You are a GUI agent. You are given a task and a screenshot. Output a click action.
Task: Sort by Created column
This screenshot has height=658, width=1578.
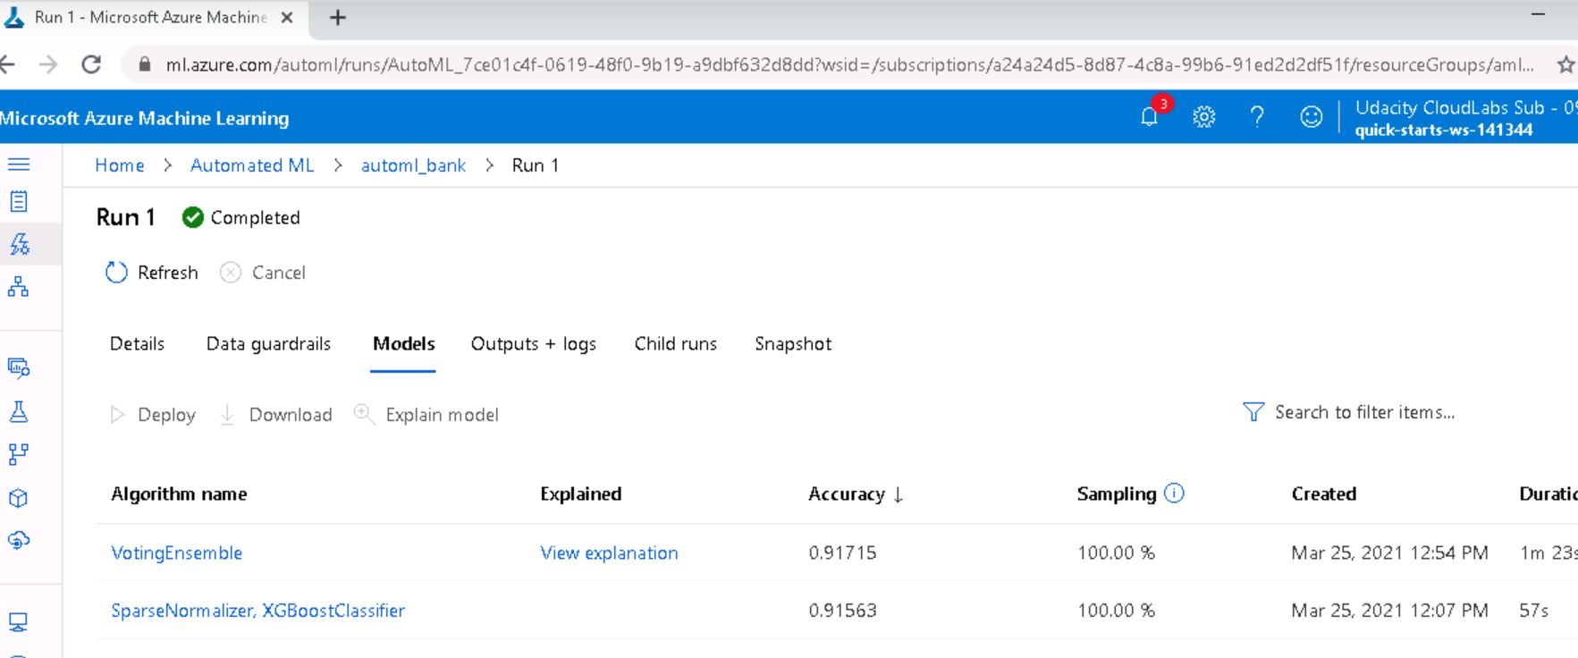click(1324, 494)
